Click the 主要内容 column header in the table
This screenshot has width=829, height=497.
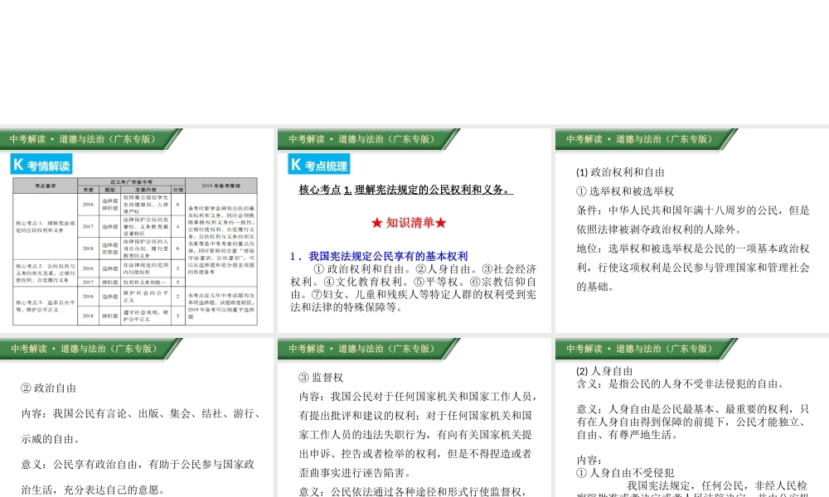(145, 190)
